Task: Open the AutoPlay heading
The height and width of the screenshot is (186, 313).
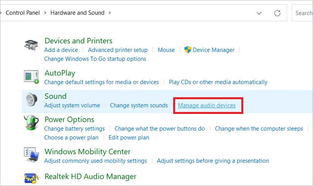Action: pos(60,73)
